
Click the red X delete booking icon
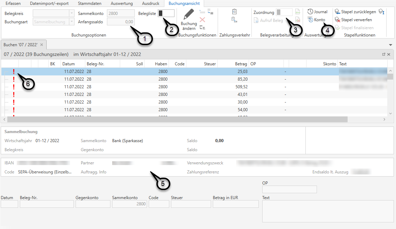tap(202, 20)
